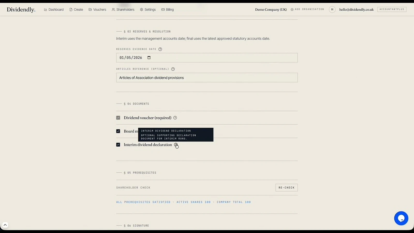
Task: Click the Re-check button
Action: coord(286,188)
